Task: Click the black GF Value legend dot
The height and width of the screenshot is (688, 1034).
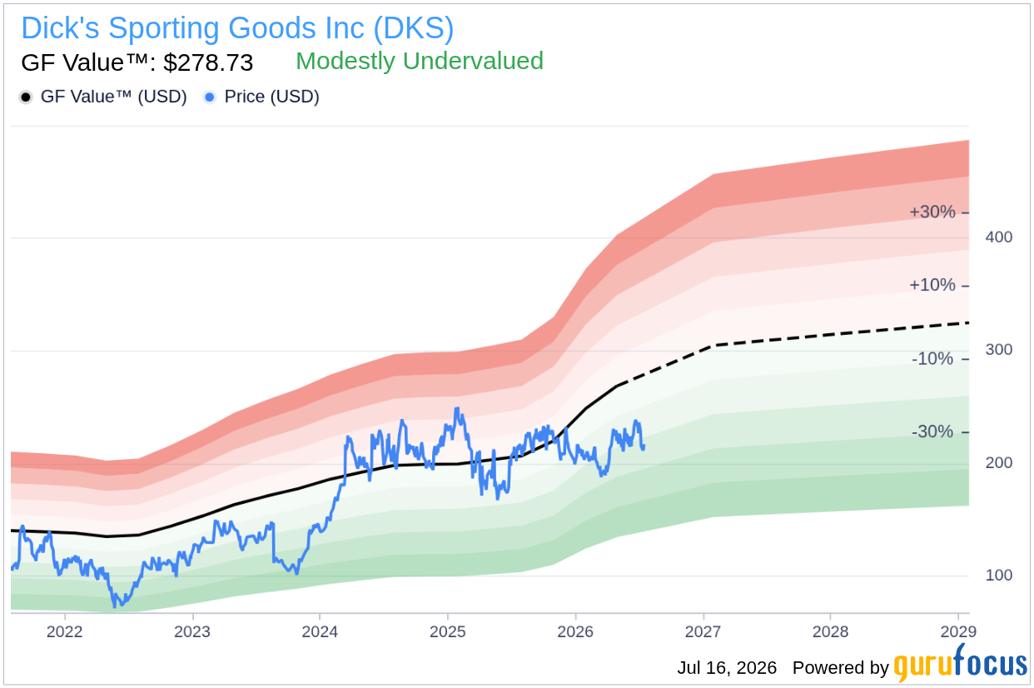Action: [26, 97]
